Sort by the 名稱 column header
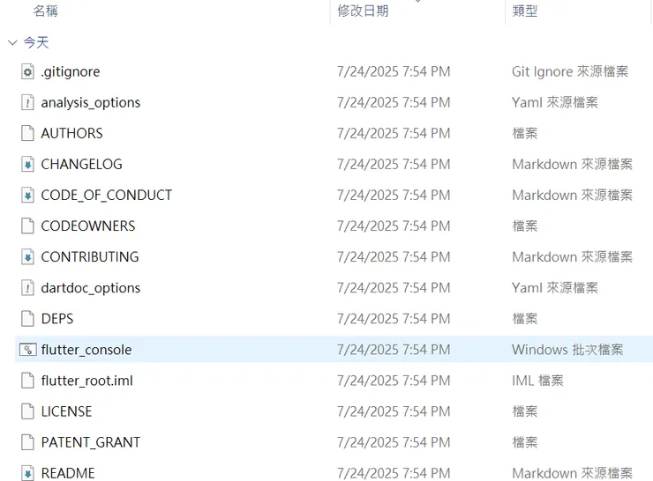Screen dimensions: 653x481 tap(45, 11)
